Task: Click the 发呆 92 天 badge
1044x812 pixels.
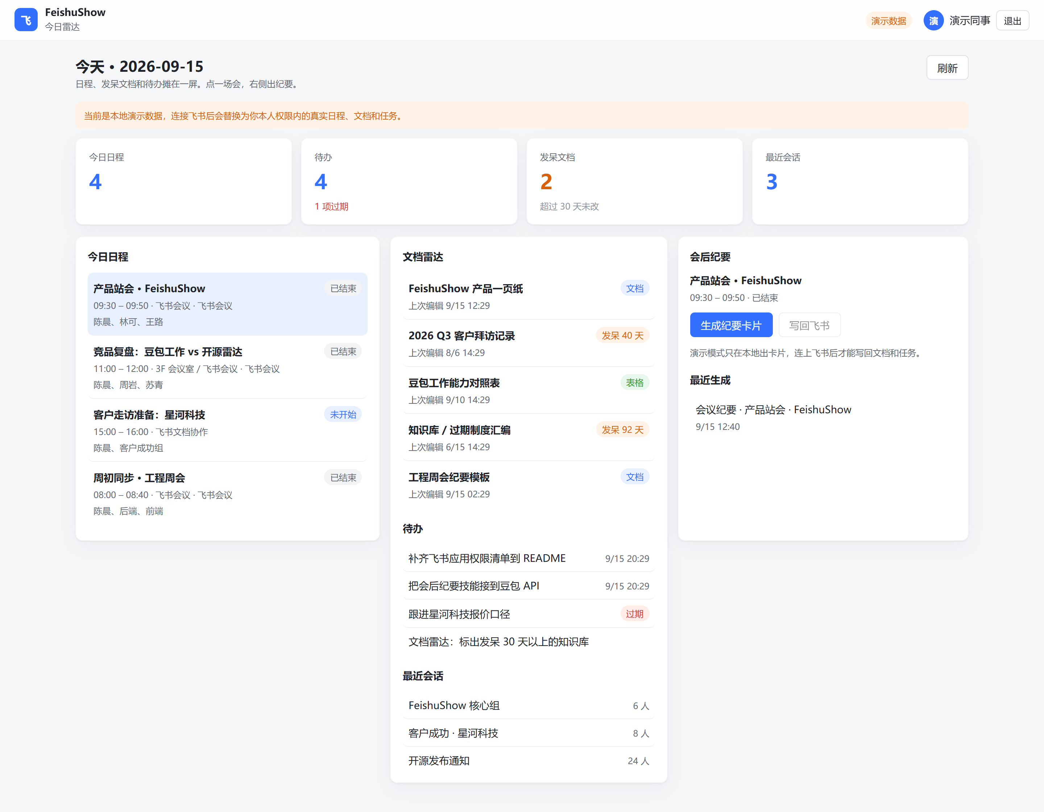Action: 622,430
